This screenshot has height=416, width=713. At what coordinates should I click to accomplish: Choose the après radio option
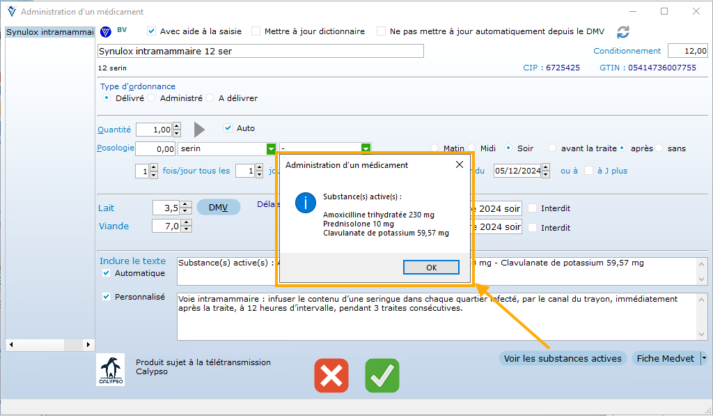pyautogui.click(x=622, y=148)
